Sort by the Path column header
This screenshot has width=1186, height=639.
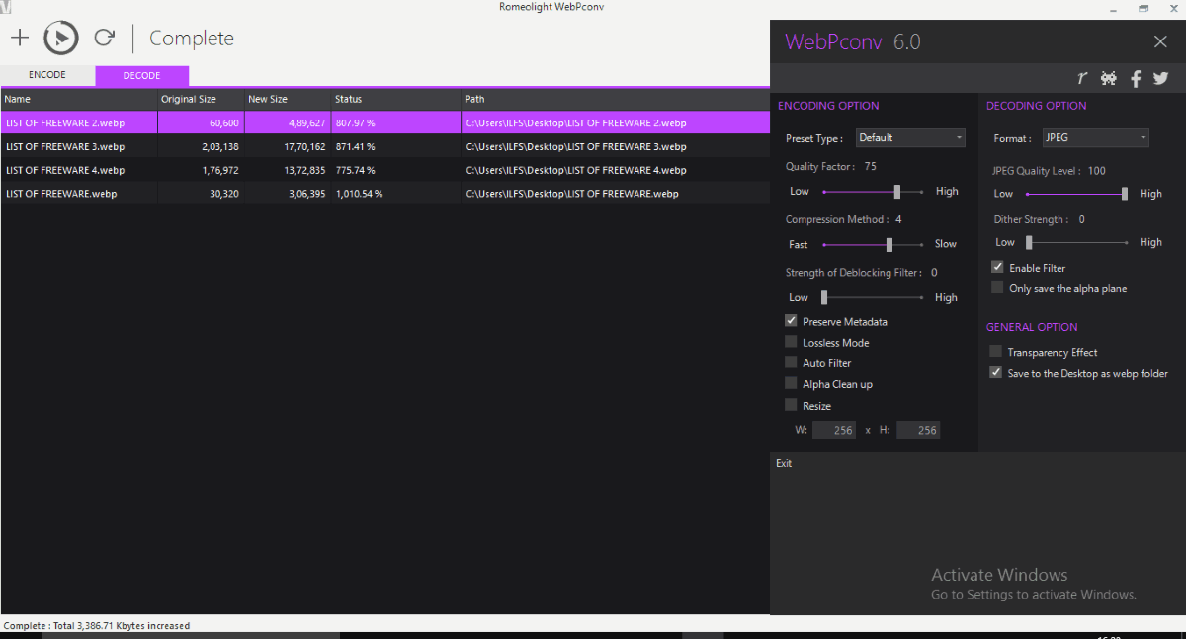(616, 99)
